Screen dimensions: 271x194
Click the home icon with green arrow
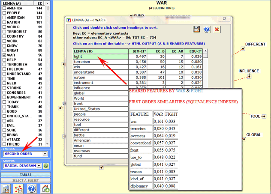coord(45,188)
